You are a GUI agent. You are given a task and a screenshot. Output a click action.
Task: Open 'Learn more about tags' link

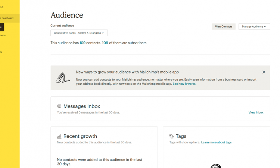point(216,143)
